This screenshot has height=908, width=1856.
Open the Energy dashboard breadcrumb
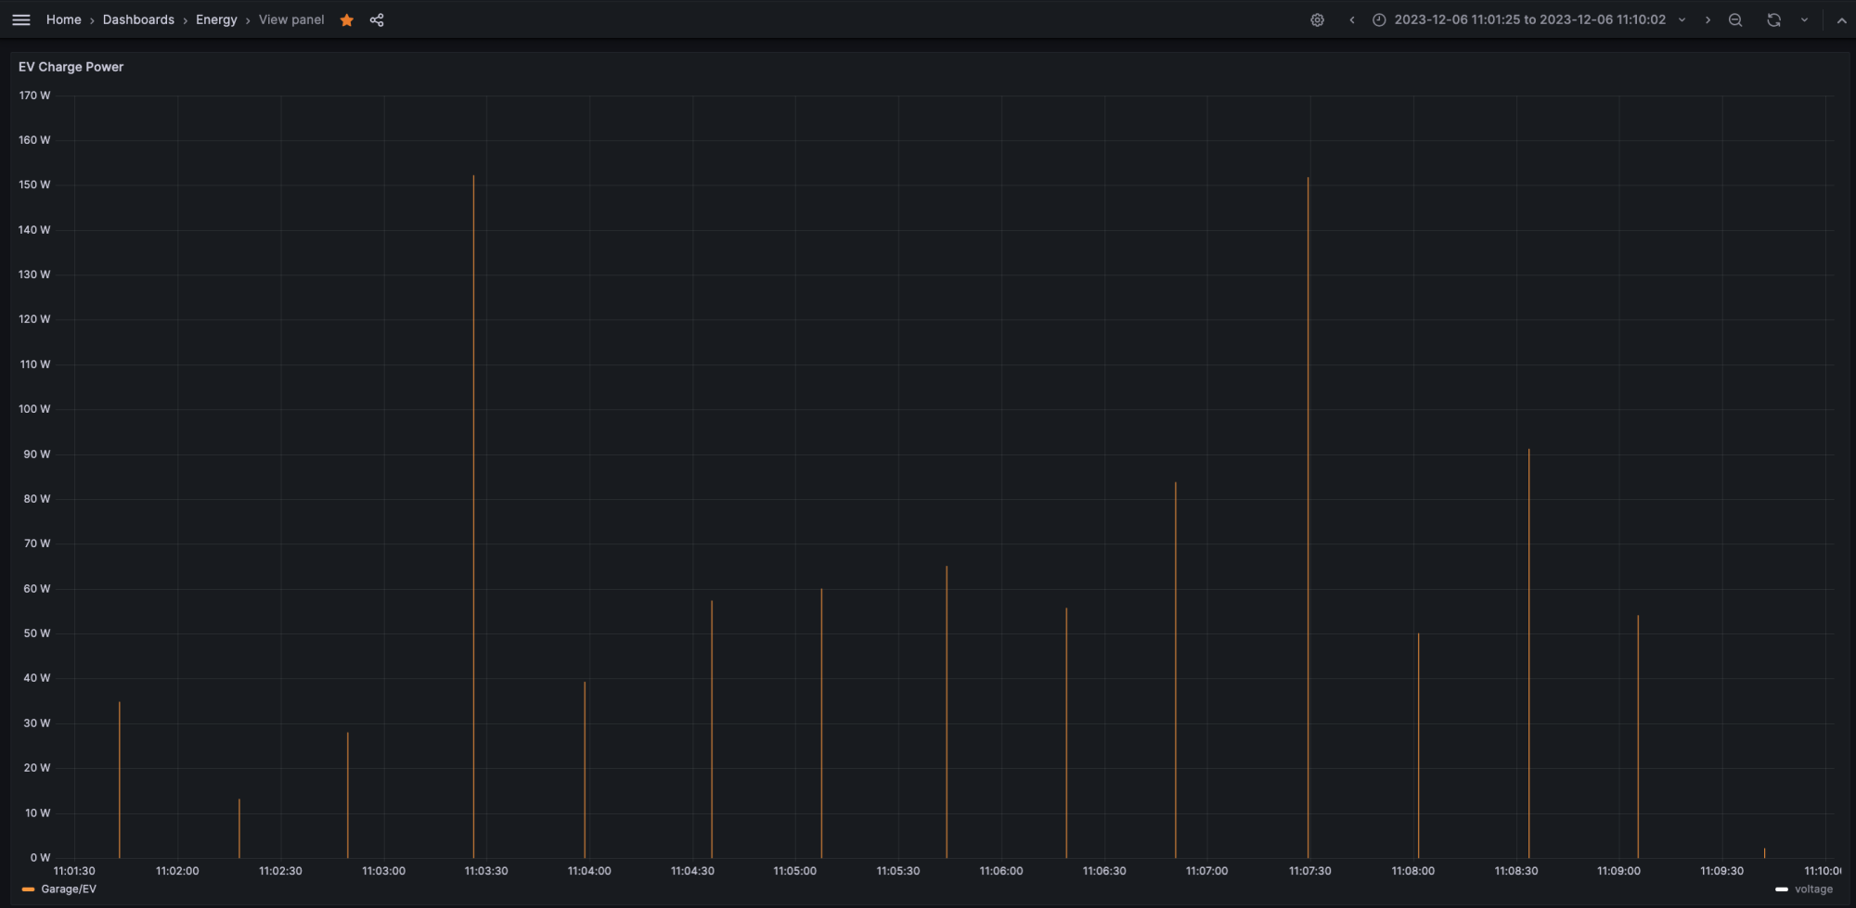point(216,19)
